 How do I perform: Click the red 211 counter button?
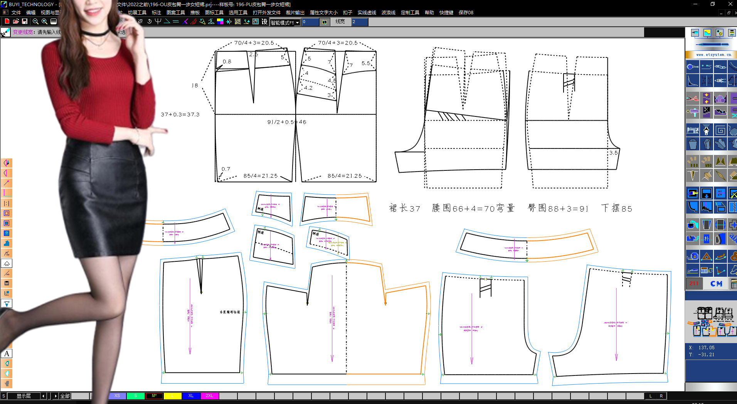point(694,284)
